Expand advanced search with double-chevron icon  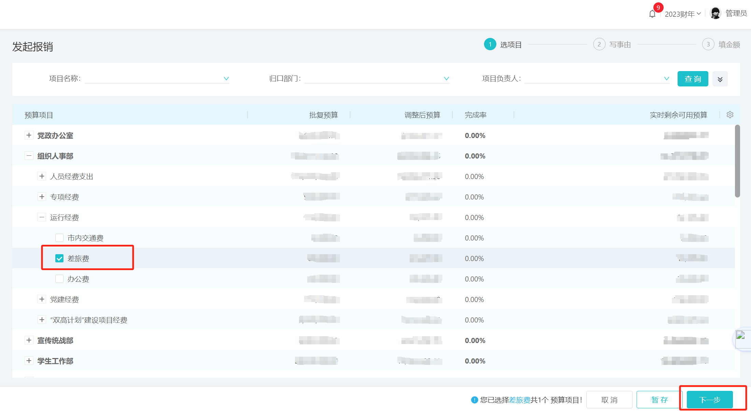pos(720,79)
